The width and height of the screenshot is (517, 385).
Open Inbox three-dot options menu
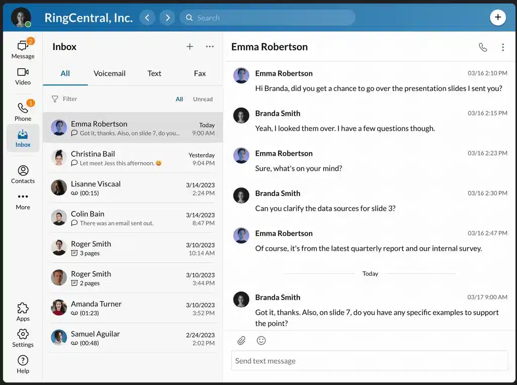click(x=210, y=46)
